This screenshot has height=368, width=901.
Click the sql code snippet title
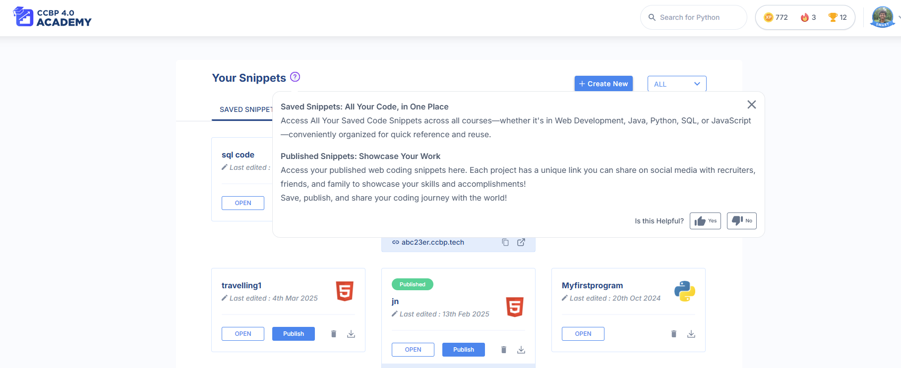238,155
